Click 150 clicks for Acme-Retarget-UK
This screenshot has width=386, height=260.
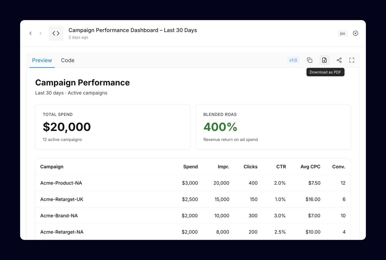[254, 199]
